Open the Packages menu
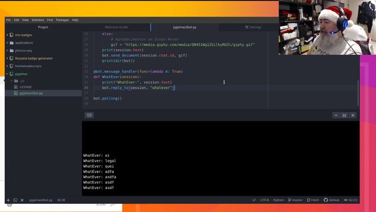Image resolution: width=376 pixels, height=212 pixels. click(62, 20)
